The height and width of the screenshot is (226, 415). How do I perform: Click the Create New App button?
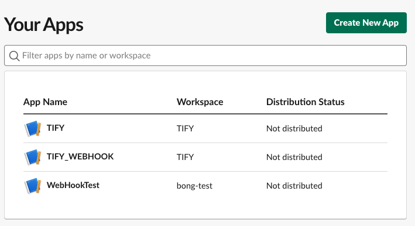(366, 23)
